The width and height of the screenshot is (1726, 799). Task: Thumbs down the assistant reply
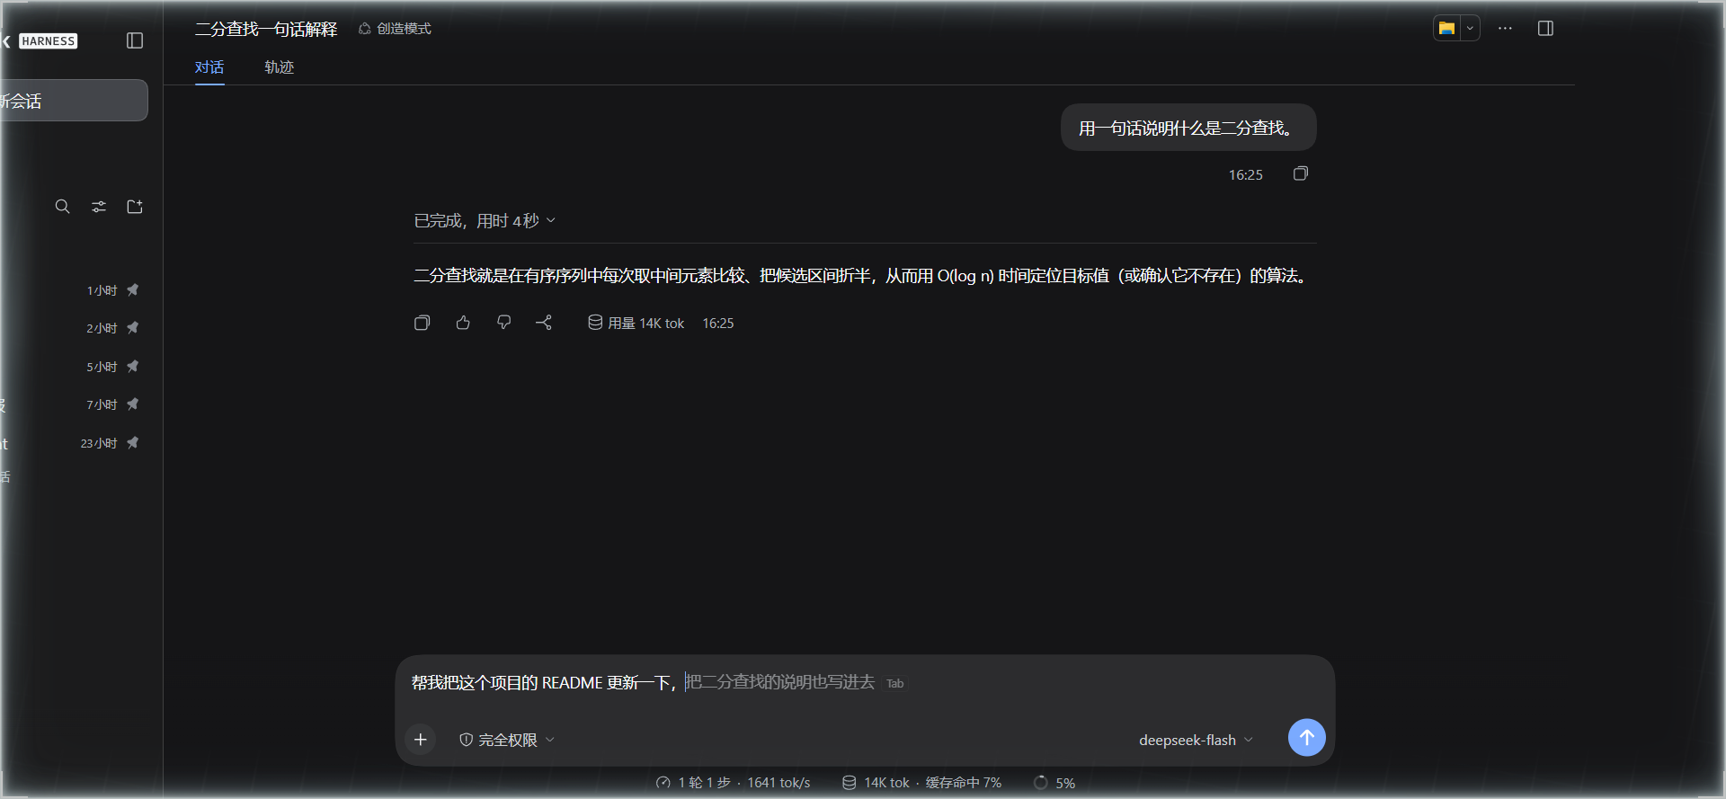coord(503,323)
